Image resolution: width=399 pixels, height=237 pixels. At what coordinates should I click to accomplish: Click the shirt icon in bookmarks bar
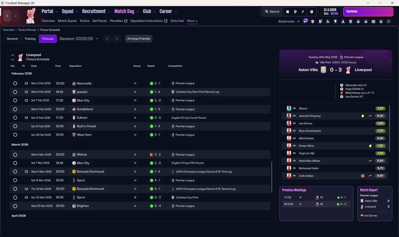tap(313, 22)
